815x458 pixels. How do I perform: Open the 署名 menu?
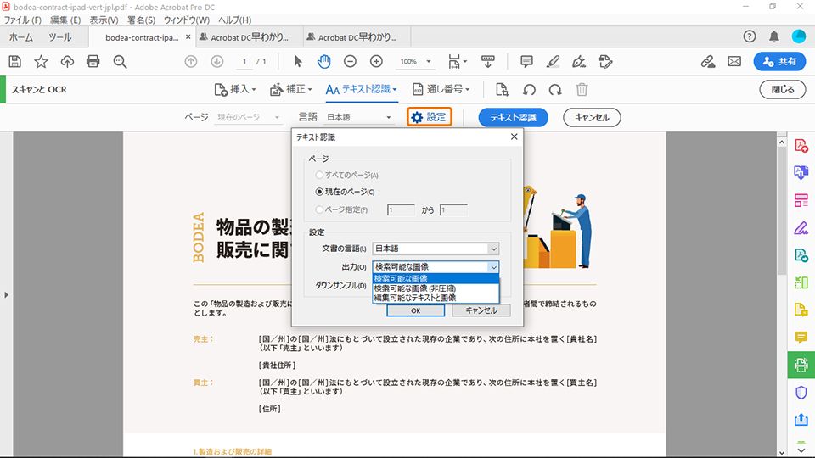point(142,20)
